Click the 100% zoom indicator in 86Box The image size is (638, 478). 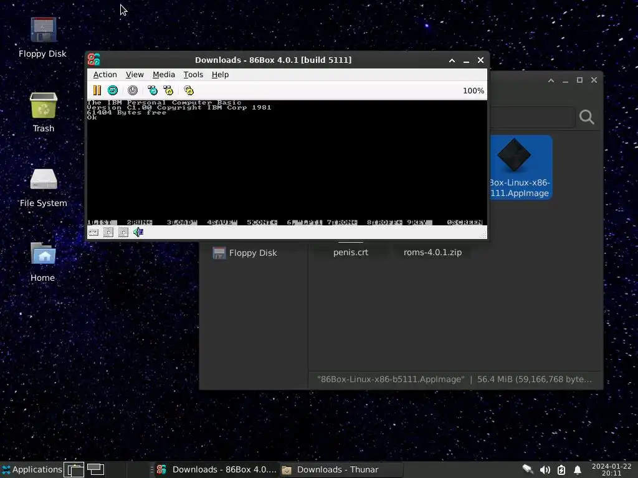pyautogui.click(x=474, y=91)
